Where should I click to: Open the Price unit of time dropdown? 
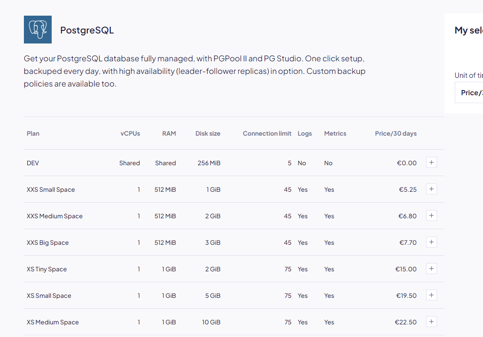tap(469, 93)
